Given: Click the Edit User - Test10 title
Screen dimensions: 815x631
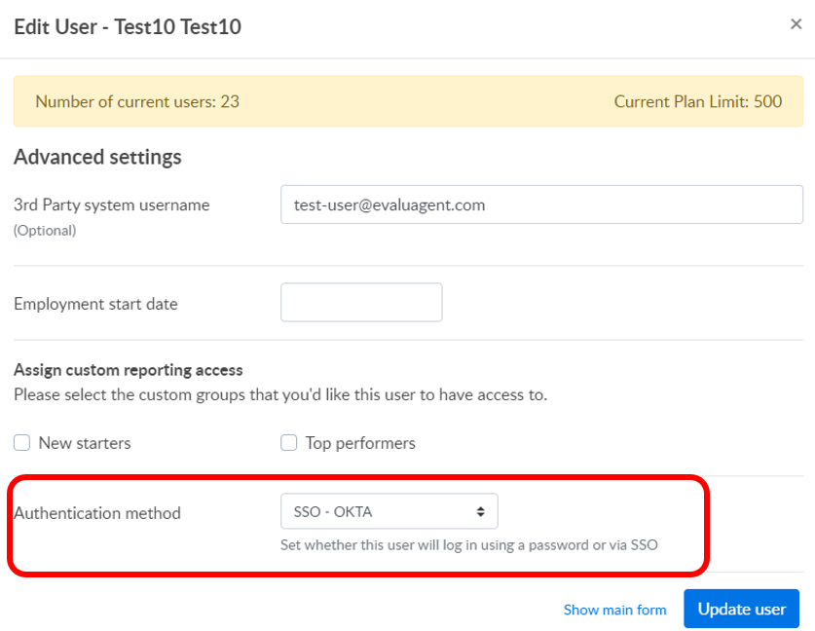Looking at the screenshot, I should (x=128, y=26).
